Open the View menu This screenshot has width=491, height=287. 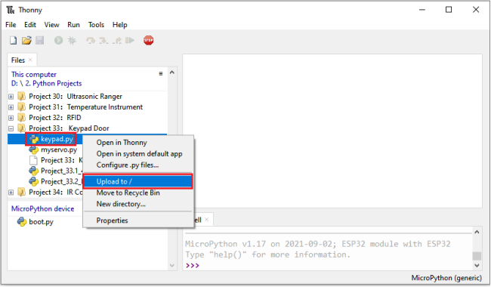tap(51, 25)
